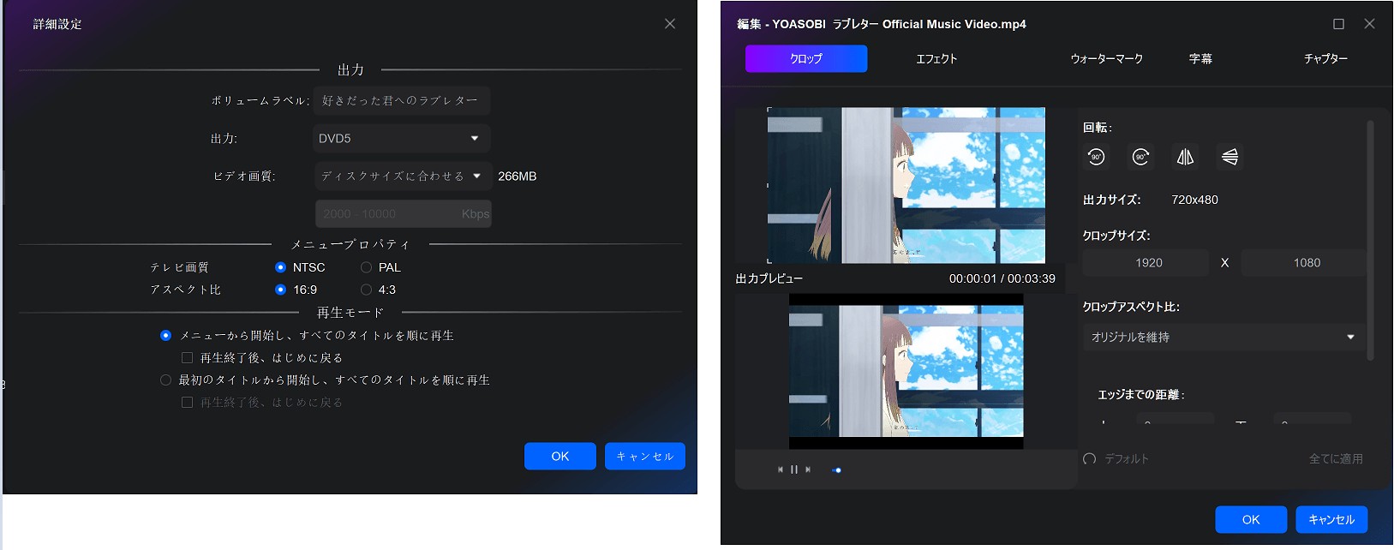Select 最初のタイトルから開始 playback mode
The image size is (1400, 550).
165,380
